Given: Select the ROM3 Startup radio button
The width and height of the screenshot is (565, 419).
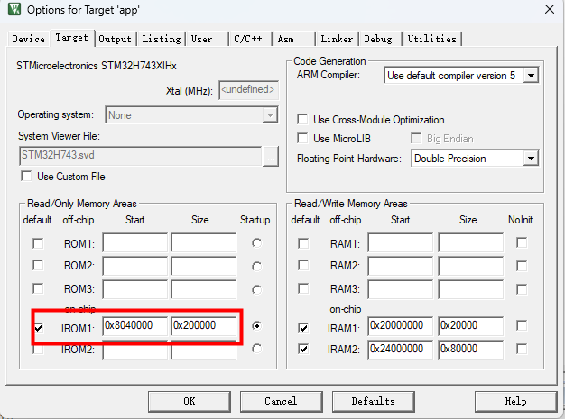Looking at the screenshot, I should pyautogui.click(x=256, y=290).
